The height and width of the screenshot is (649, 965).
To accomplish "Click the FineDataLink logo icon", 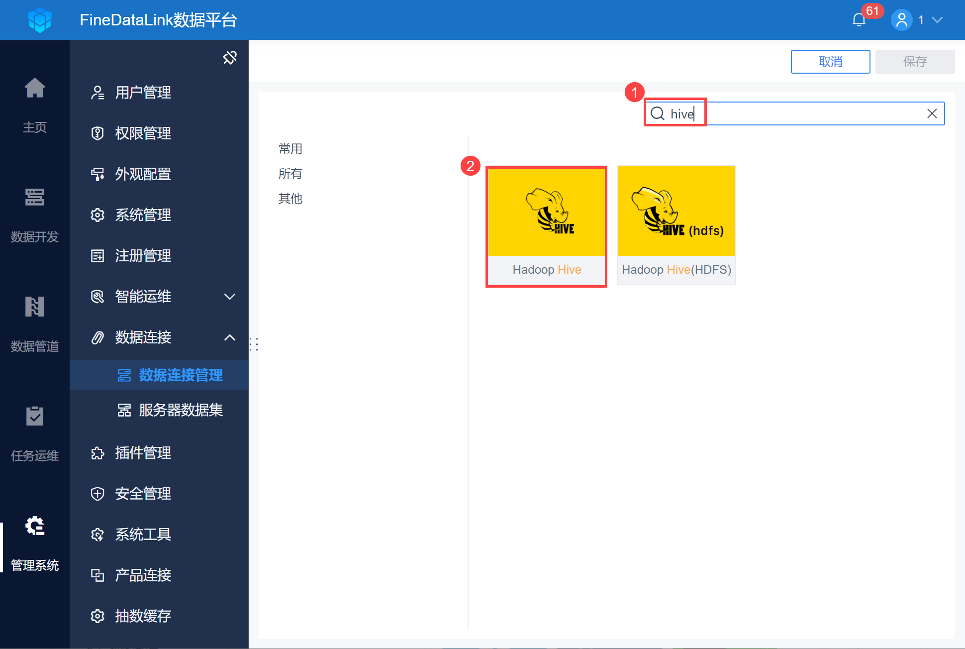I will [x=40, y=20].
